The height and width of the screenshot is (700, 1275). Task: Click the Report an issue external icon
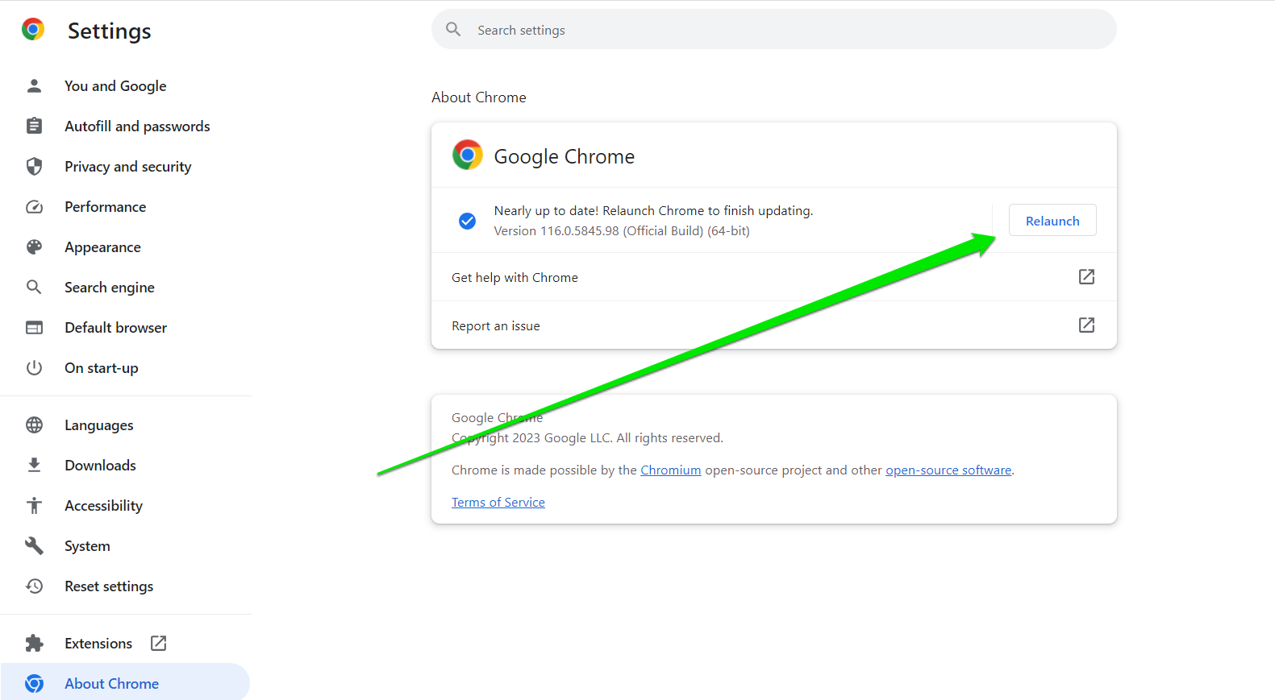1086,325
